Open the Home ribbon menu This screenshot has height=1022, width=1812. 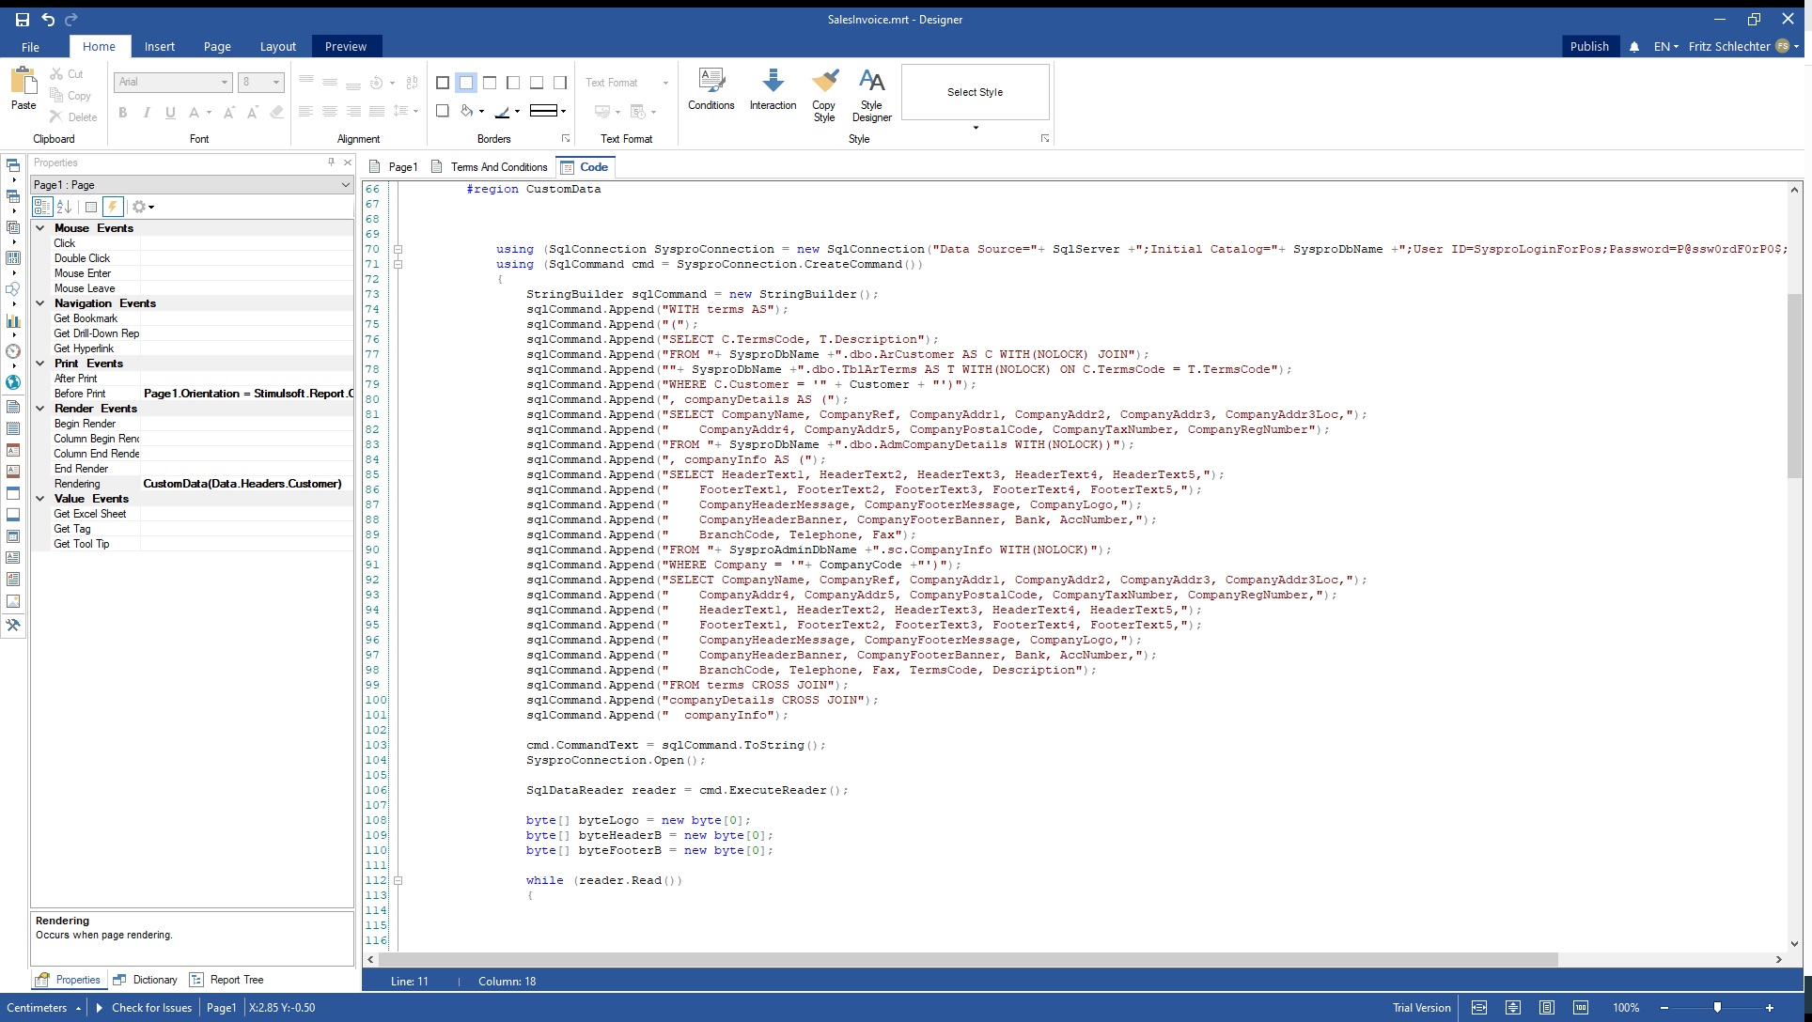tap(99, 46)
